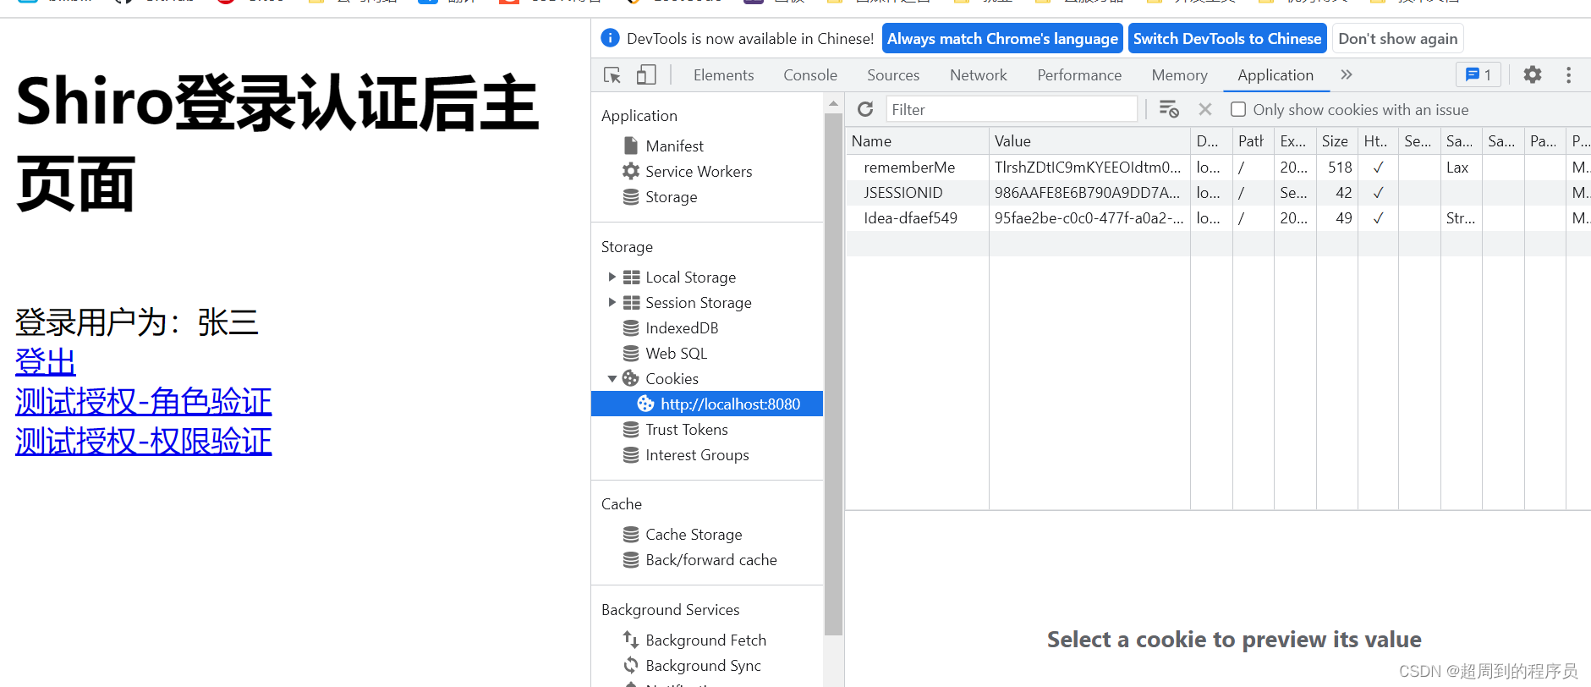Image resolution: width=1591 pixels, height=687 pixels.
Task: Click the issues counter badge
Action: pyautogui.click(x=1478, y=74)
